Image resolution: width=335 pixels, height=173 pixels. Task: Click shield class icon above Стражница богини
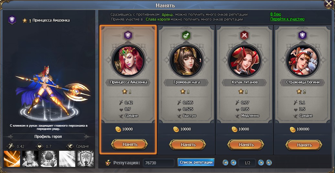(x=302, y=35)
